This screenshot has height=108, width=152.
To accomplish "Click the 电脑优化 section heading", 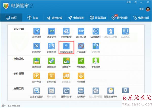I will [18, 59].
